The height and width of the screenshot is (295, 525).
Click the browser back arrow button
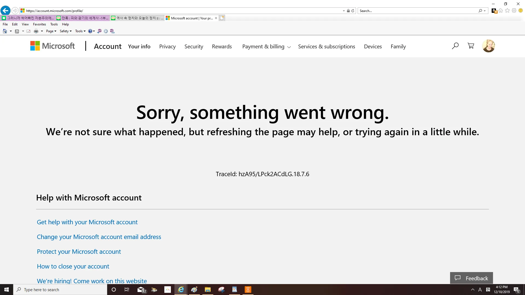click(x=5, y=11)
